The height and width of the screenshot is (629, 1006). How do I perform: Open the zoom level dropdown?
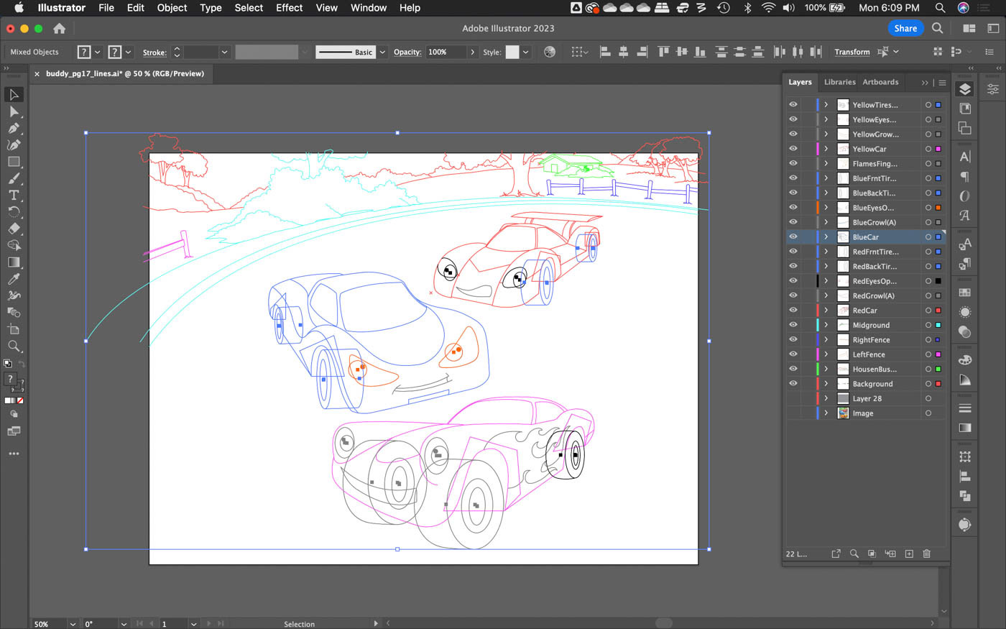73,624
